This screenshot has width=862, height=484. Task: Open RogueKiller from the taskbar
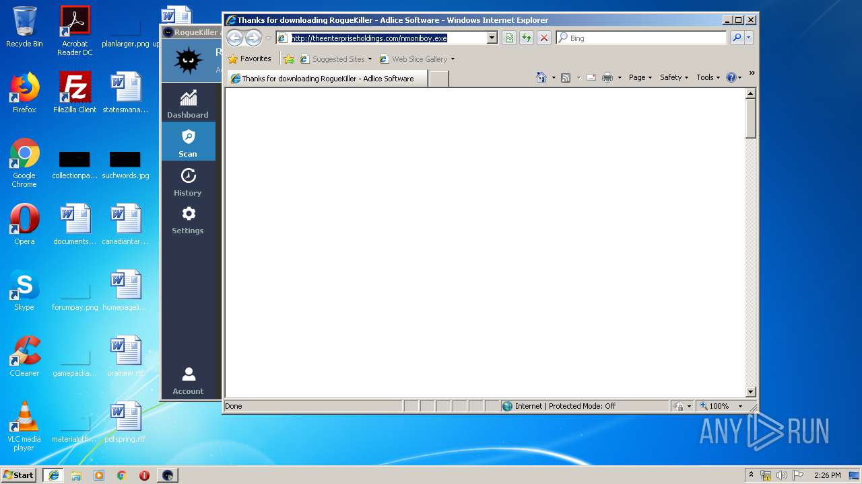click(168, 475)
